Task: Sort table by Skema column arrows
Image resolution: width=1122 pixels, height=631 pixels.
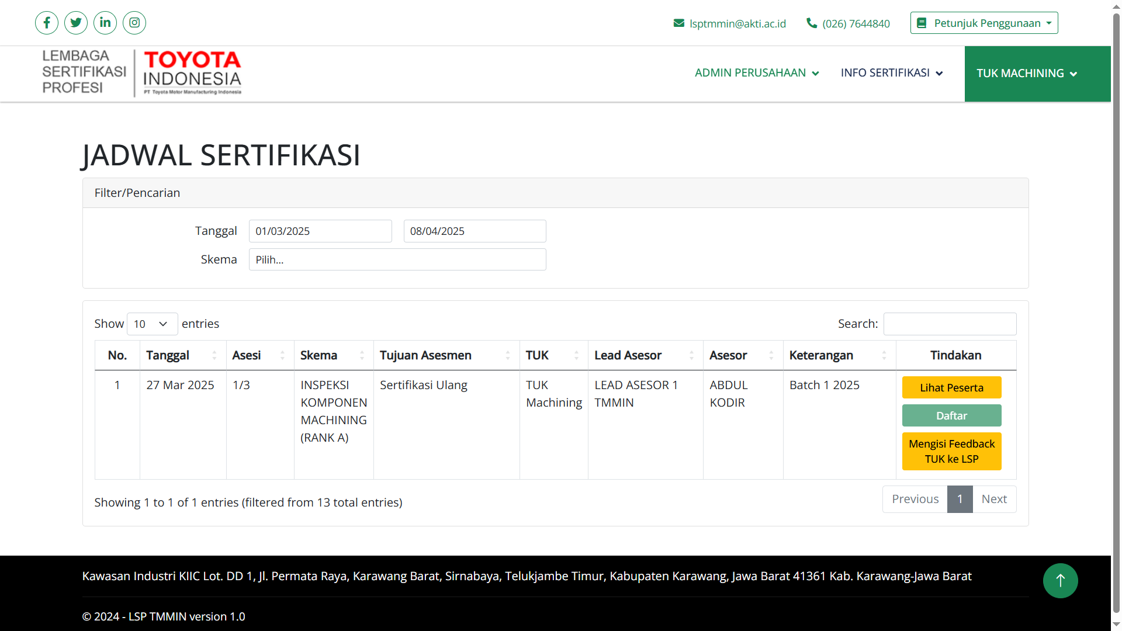Action: 362,355
